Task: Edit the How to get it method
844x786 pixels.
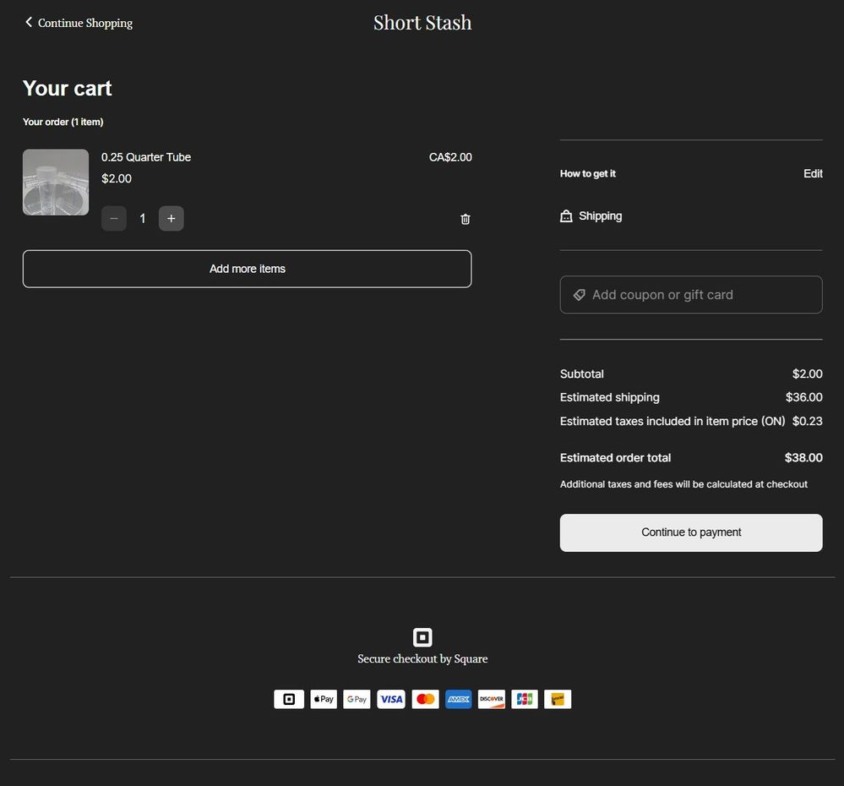Action: (813, 173)
